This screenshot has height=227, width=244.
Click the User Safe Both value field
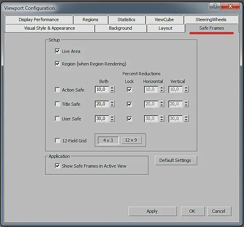tap(102, 119)
